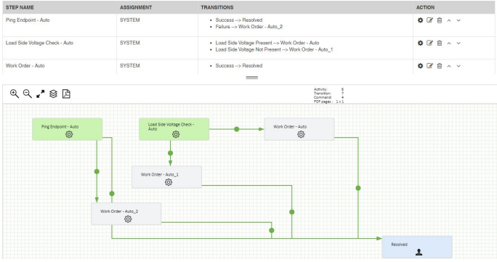This screenshot has height=262, width=497.
Task: Click 'Success --> Resolved' in Ping Endpoint row
Action: click(239, 20)
